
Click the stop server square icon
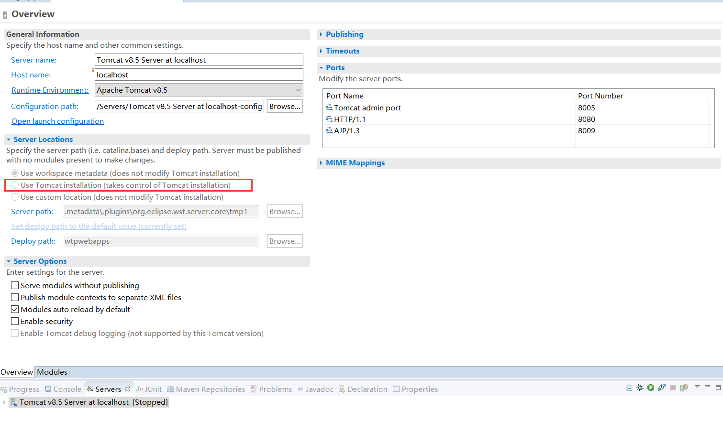click(673, 388)
